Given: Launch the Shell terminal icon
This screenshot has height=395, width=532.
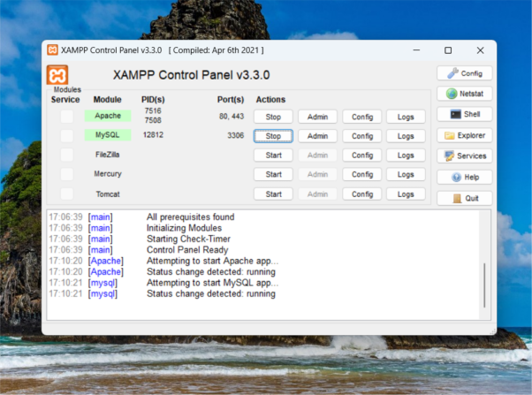Looking at the screenshot, I should (x=465, y=114).
